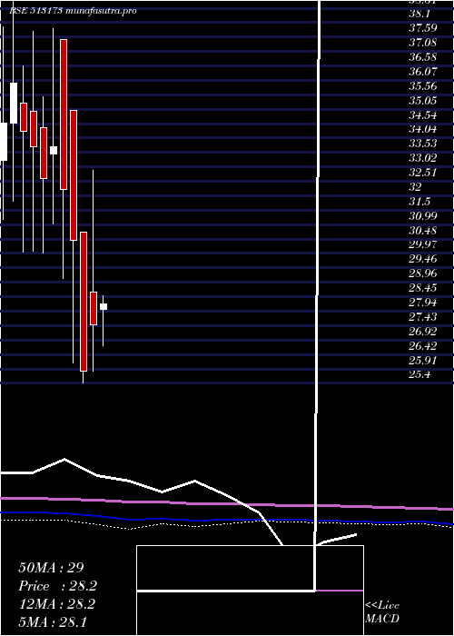The image size is (454, 636).
Task: Click the 28.45 price axis label
Action: [423, 288]
